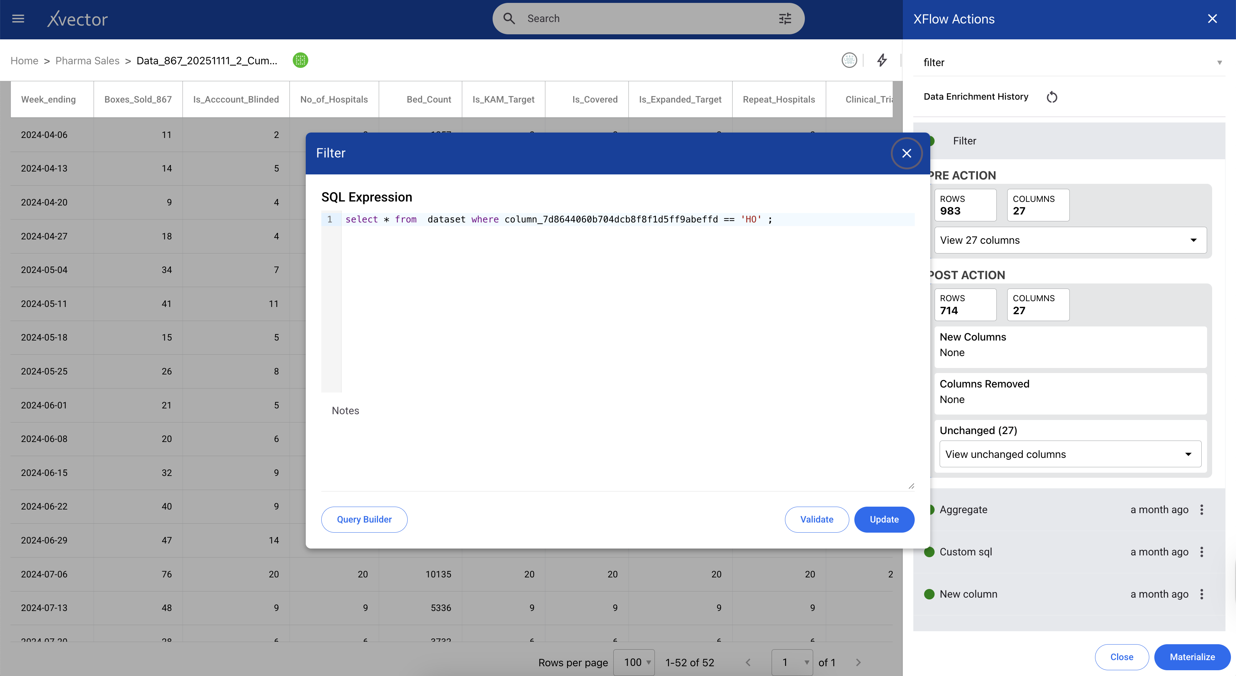Screen dimensions: 1236x676
Task: Click the green dataset grid icon
Action: click(300, 60)
